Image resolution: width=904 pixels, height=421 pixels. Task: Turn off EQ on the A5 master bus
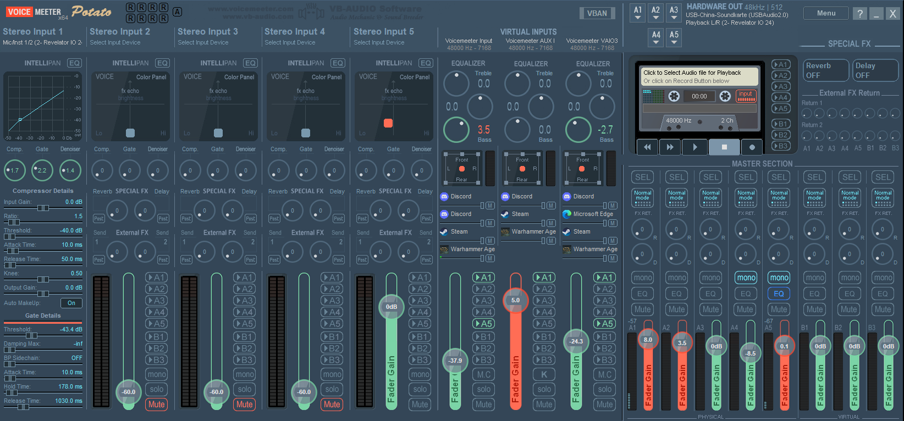(x=779, y=293)
